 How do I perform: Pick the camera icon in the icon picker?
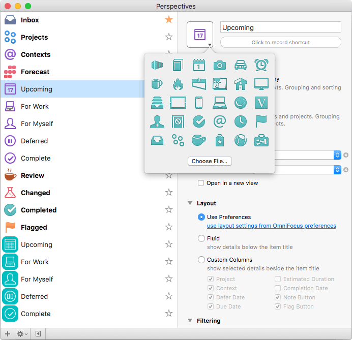pos(220,65)
